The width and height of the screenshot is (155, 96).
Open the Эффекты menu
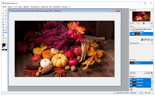pos(26,7)
